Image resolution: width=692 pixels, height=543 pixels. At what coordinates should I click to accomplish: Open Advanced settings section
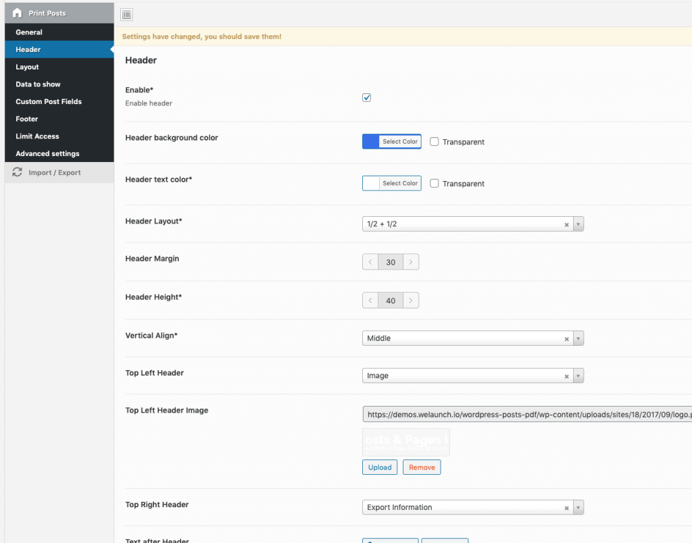59,153
